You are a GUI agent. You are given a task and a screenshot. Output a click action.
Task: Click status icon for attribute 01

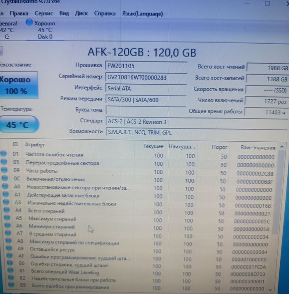point(3,154)
